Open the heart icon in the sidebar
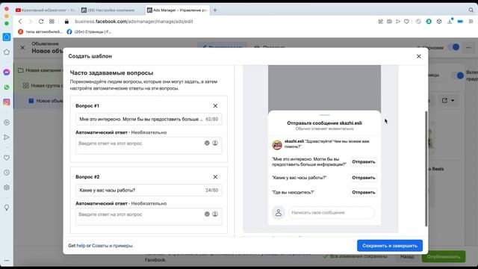This screenshot has height=269, width=478. 7,158
